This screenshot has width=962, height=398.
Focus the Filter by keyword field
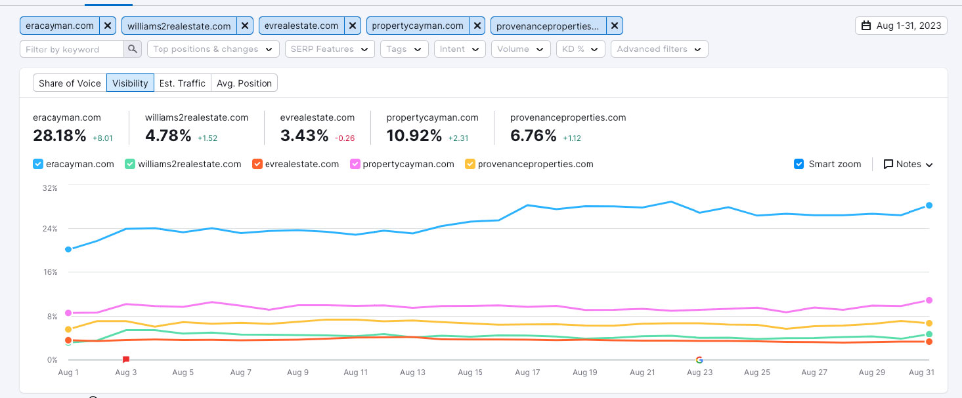pos(72,49)
